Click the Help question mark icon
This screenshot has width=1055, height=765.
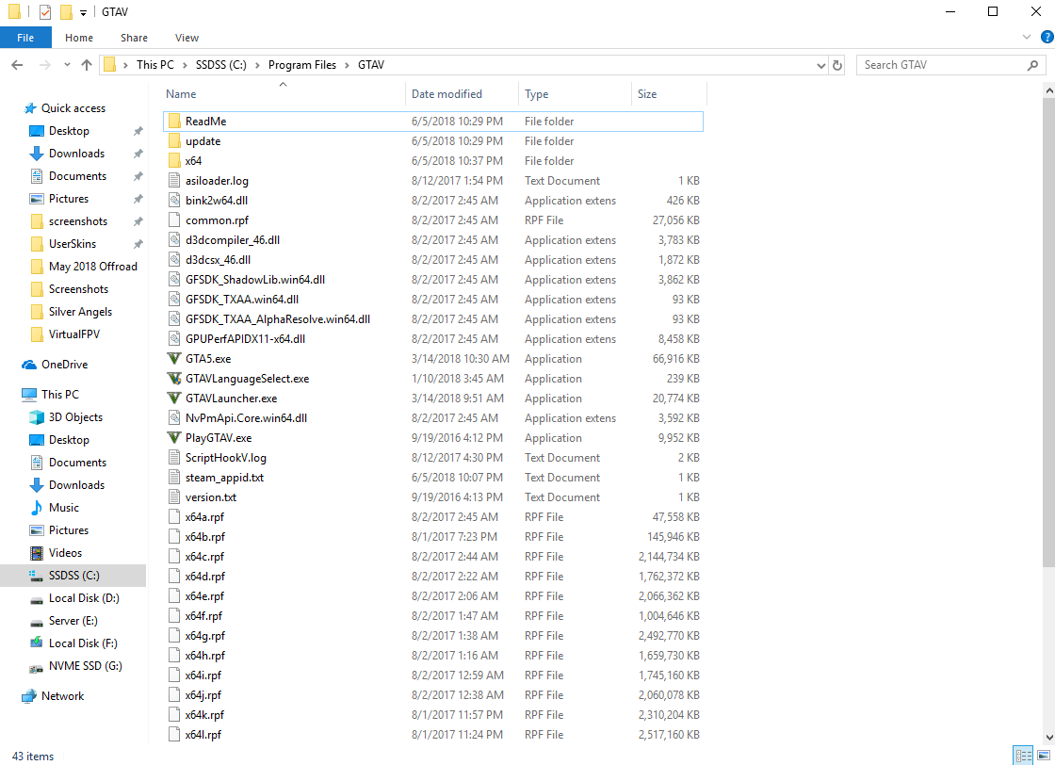point(1047,37)
